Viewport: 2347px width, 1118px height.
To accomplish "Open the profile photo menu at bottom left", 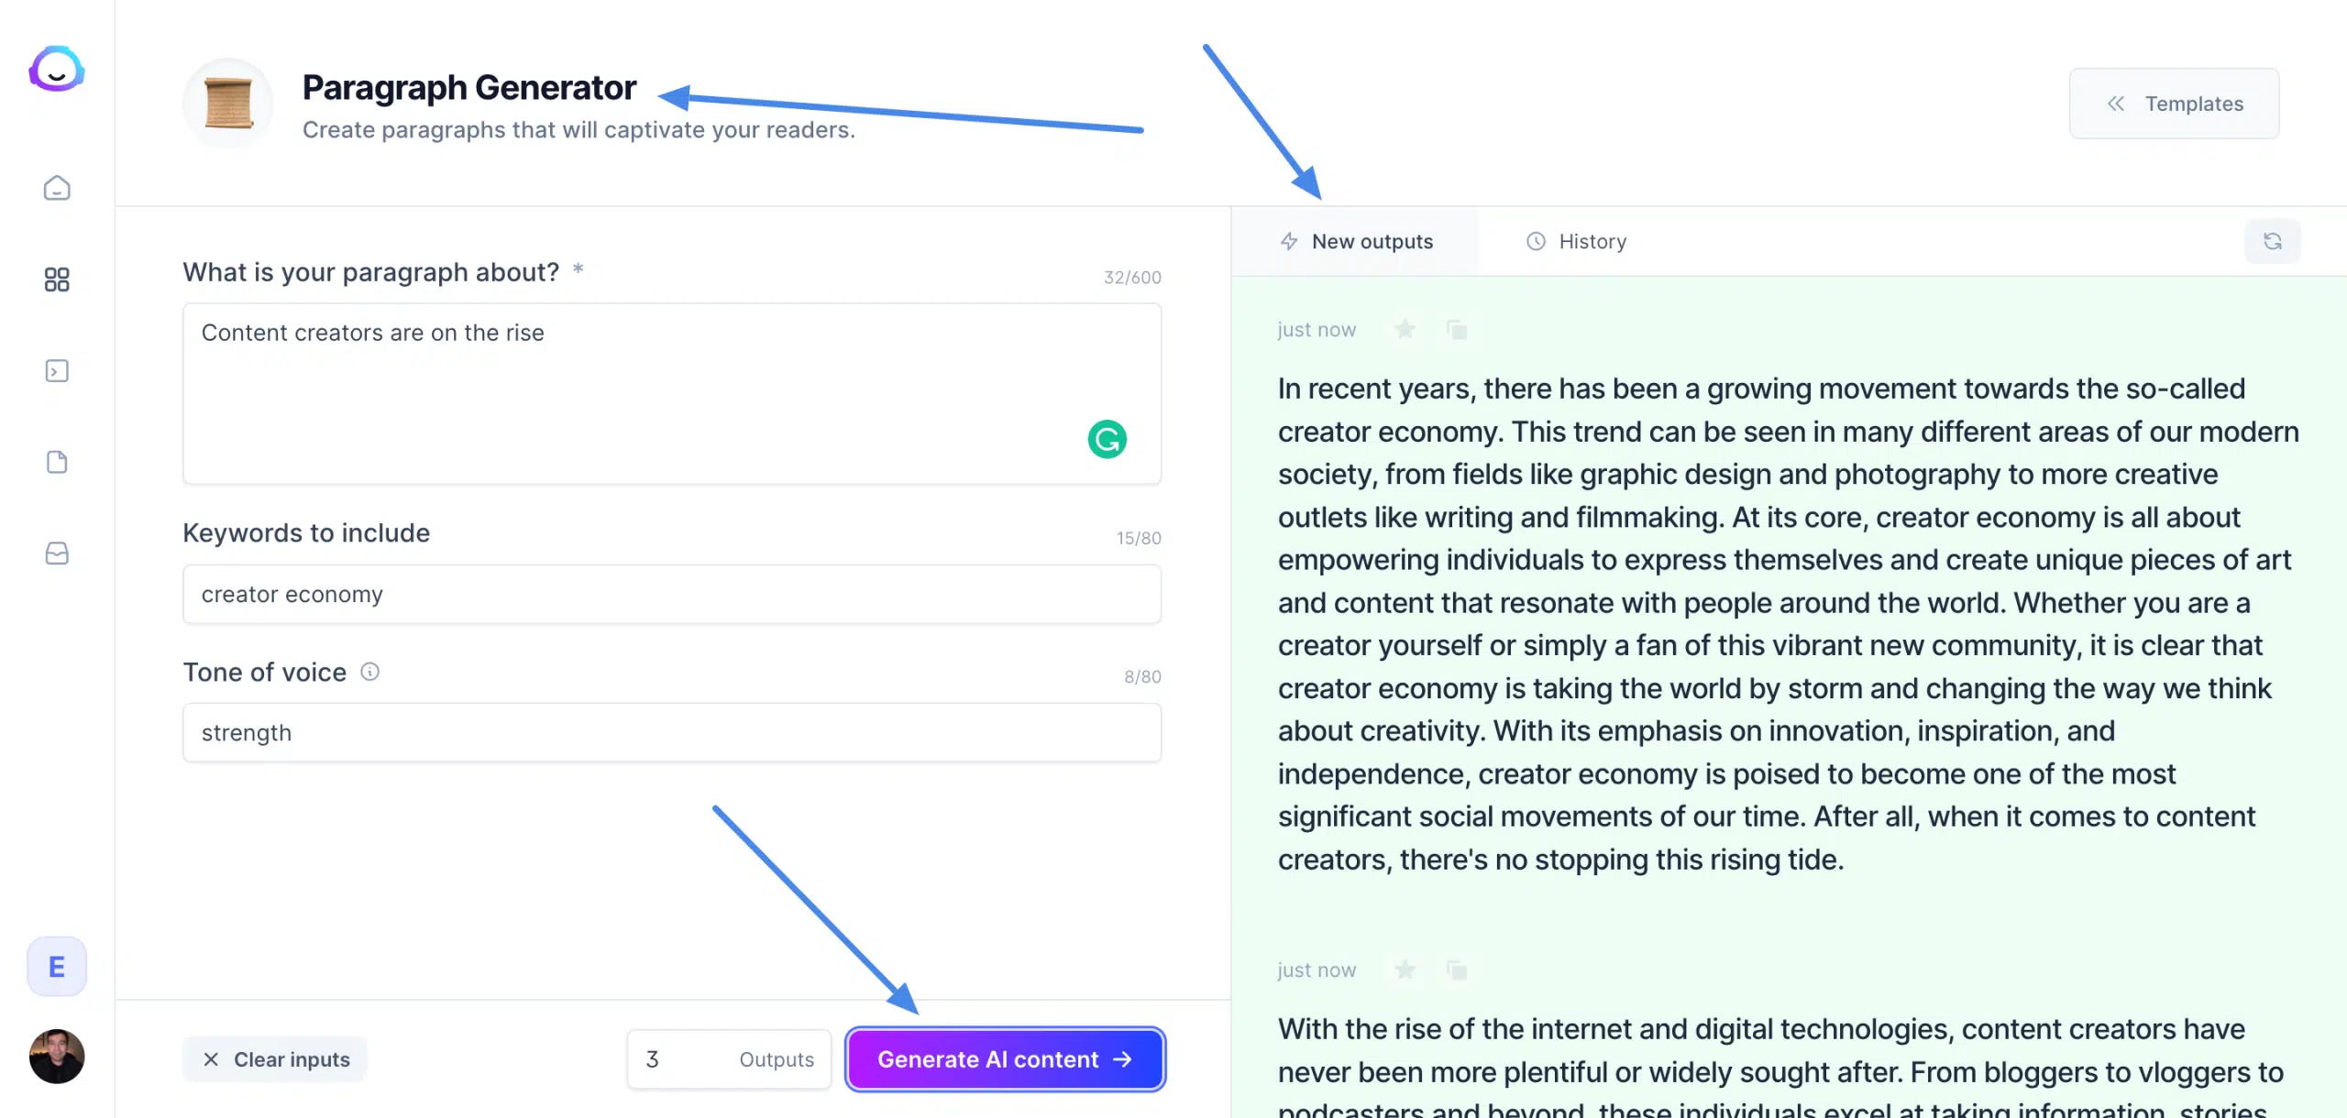I will (56, 1057).
